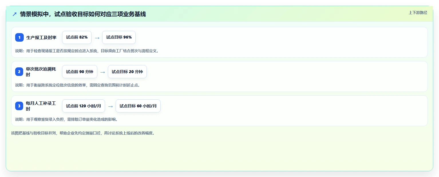Click the title 情景模拟中，试点验收目标如何对应三项业务基线
Image resolution: width=439 pixels, height=177 pixels.
pos(83,14)
